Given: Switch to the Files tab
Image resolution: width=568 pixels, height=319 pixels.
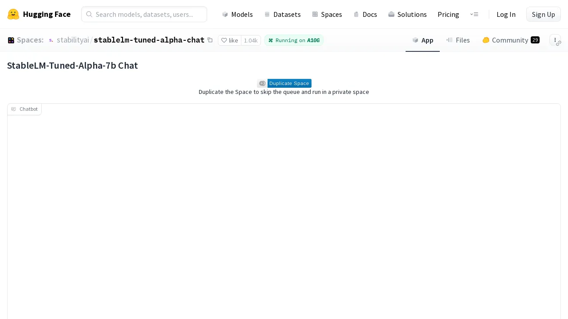Looking at the screenshot, I should [x=458, y=40].
